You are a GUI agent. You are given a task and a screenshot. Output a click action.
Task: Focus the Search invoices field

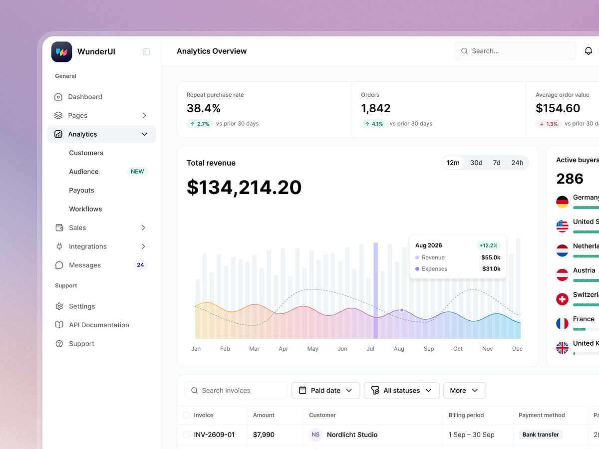236,391
